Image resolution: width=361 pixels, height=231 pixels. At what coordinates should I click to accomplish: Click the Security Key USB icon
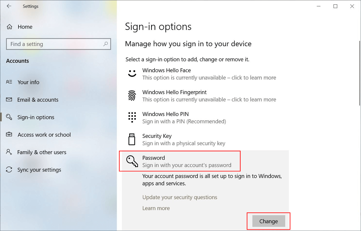132,139
